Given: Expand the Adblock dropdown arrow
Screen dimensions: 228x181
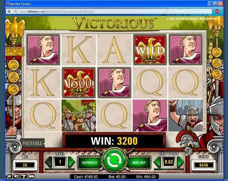Looking at the screenshot, I should tap(221, 11).
